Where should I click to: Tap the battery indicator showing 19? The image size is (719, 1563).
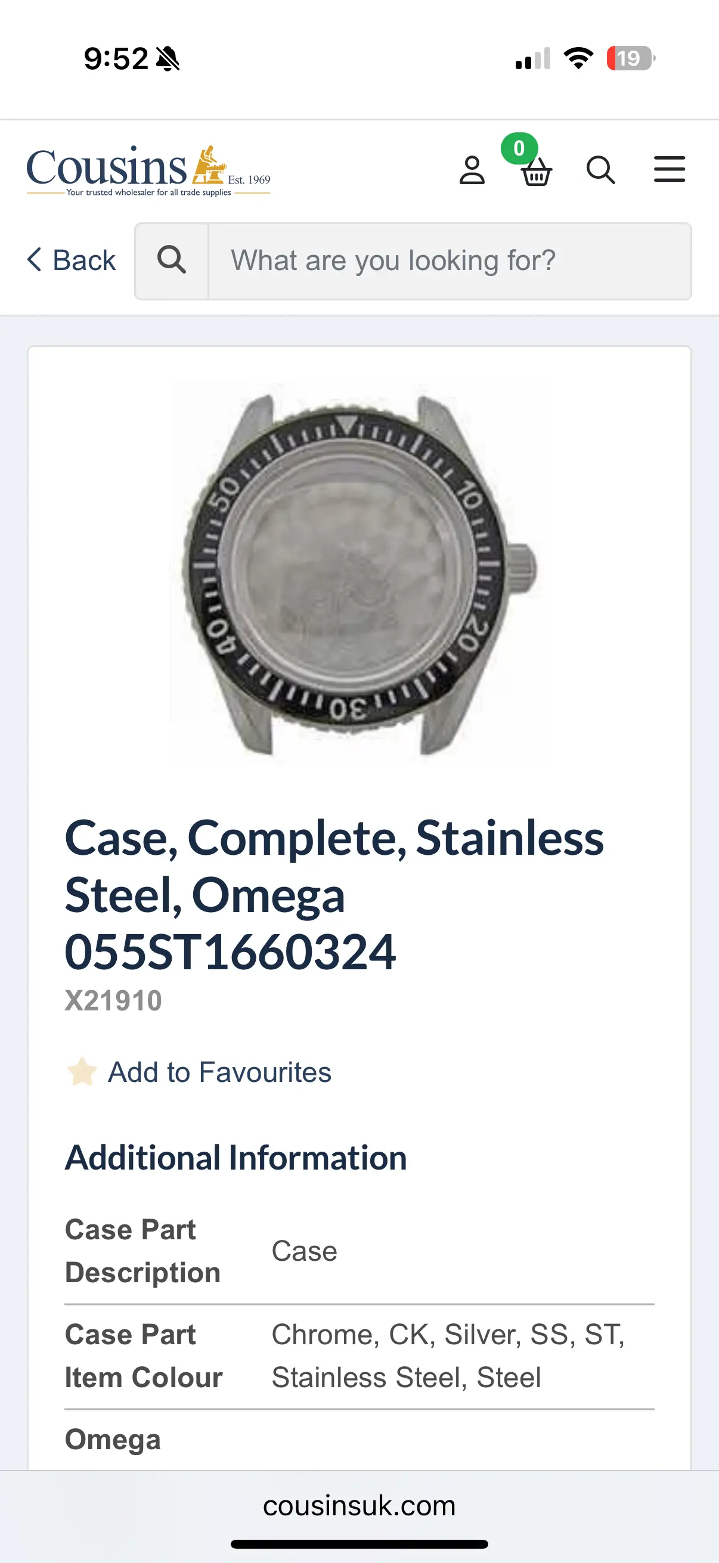tap(630, 58)
